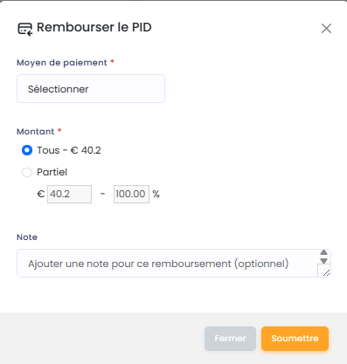Select the Tous radio button
The height and width of the screenshot is (364, 347).
coord(27,150)
